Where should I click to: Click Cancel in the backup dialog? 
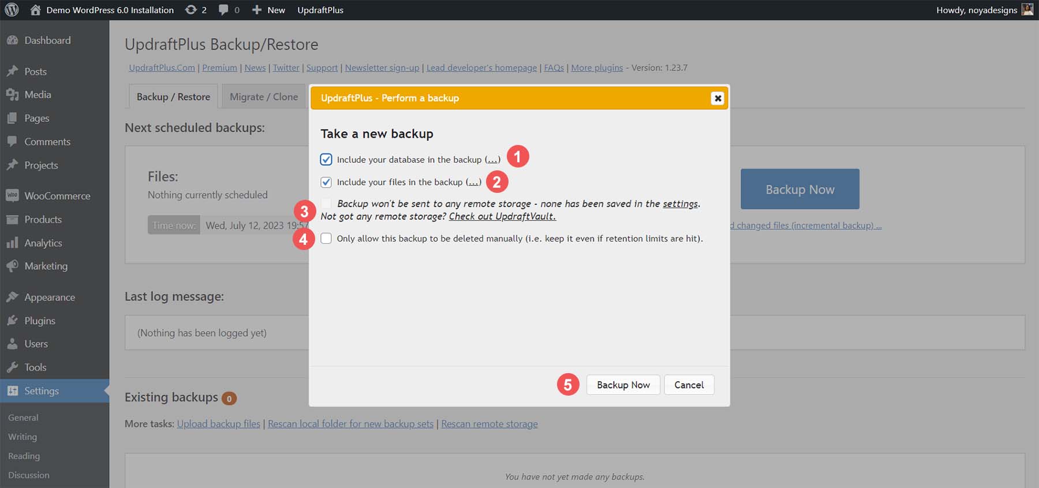[689, 385]
